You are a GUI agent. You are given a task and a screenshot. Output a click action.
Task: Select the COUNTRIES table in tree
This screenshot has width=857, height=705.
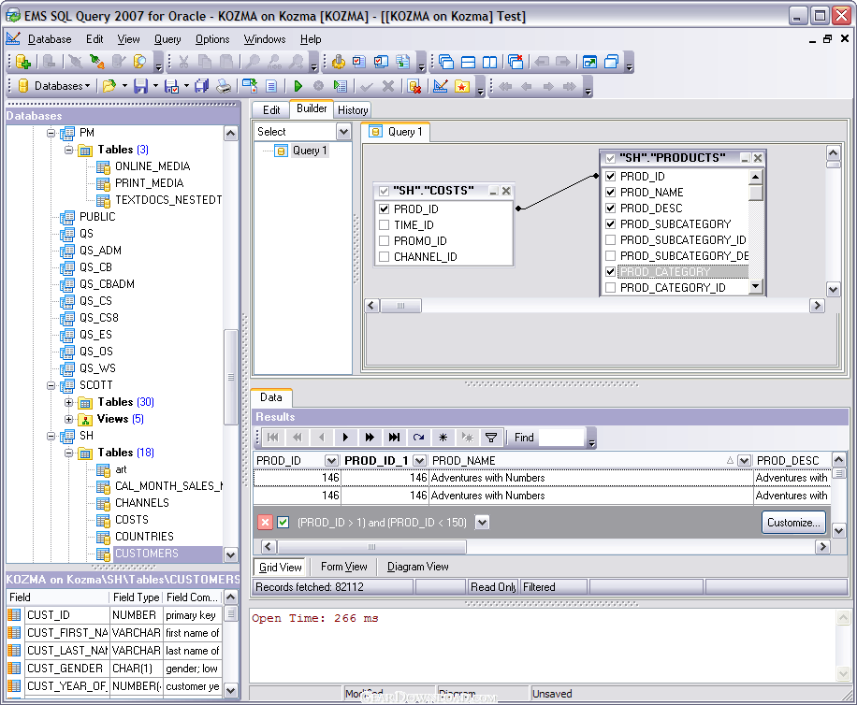click(x=144, y=537)
